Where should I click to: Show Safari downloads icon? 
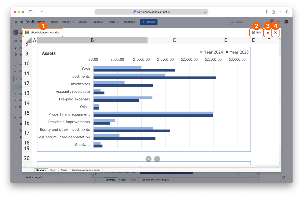pos(266,12)
